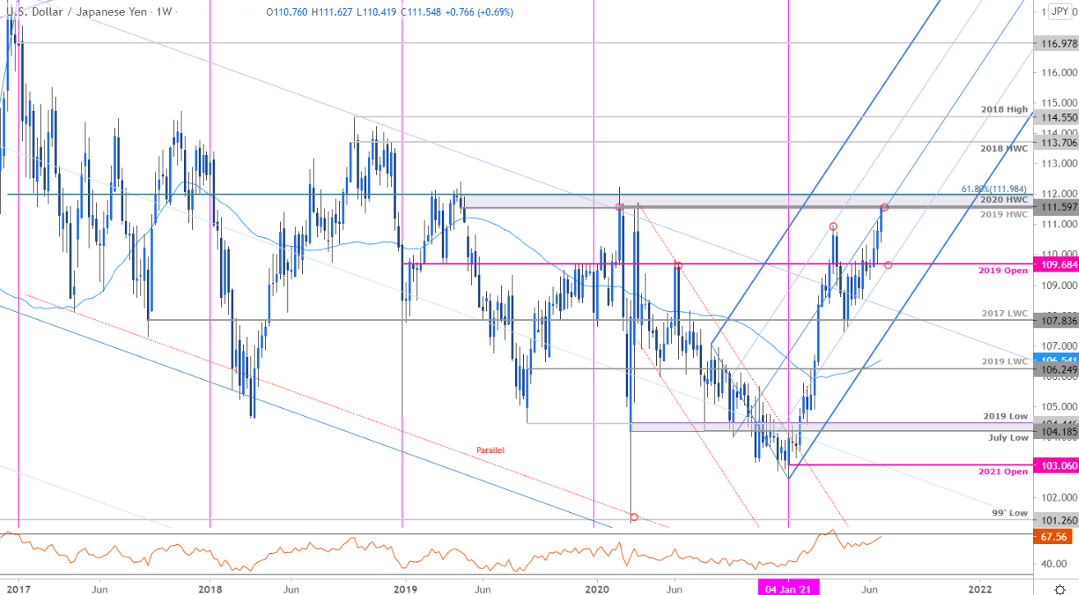1079x595 pixels.
Task: Click the 99' Low annotation text
Action: click(x=1012, y=513)
